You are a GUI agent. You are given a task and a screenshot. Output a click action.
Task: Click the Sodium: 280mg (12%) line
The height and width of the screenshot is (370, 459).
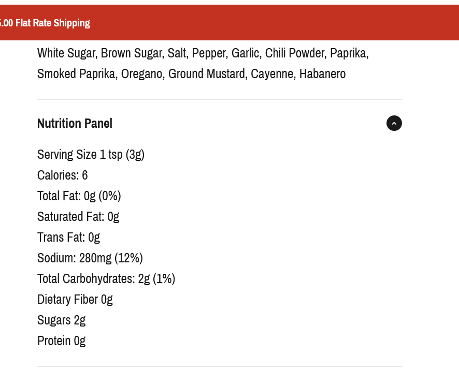coord(90,258)
